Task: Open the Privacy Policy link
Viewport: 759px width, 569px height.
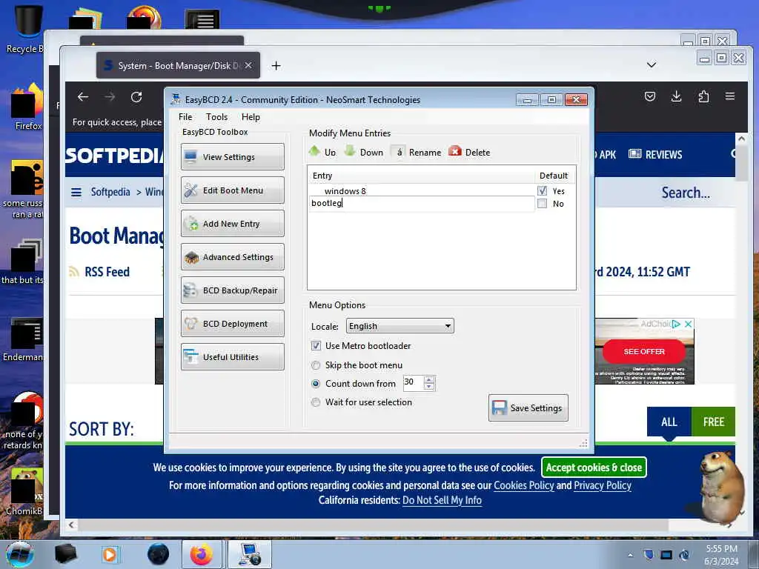Action: (x=602, y=485)
